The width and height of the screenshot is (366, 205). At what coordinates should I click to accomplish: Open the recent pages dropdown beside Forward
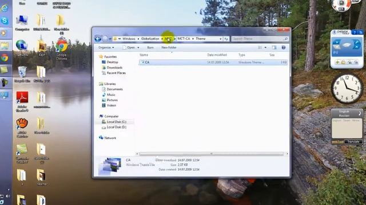pyautogui.click(x=110, y=39)
